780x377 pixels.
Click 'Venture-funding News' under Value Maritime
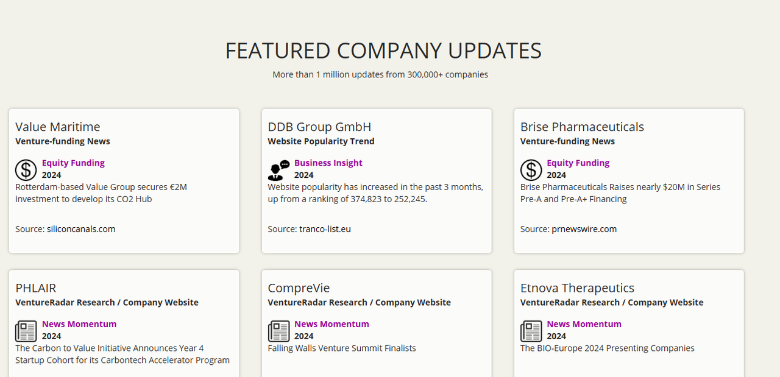click(63, 141)
